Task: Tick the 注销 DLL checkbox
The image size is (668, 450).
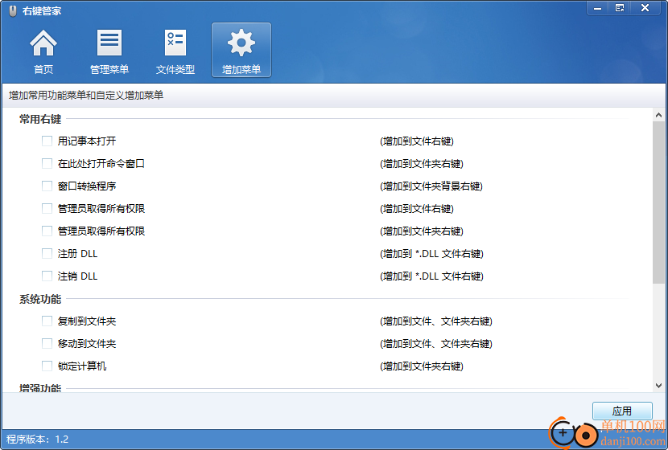Action: pyautogui.click(x=47, y=276)
